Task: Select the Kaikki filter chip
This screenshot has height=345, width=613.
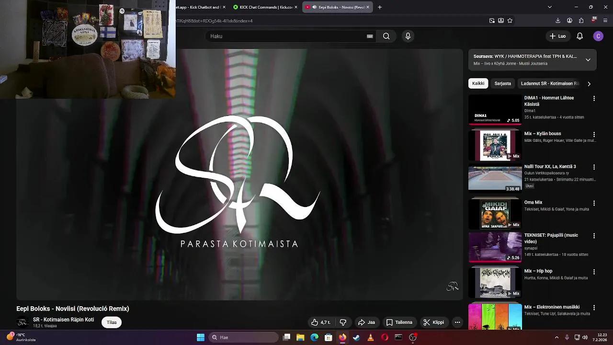Action: pyautogui.click(x=477, y=83)
